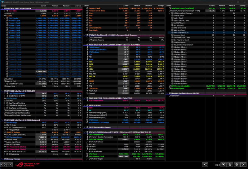Expand GPU Rail Voltages
Image resolution: width=248 pixels, height=169 pixels.
point(87,142)
